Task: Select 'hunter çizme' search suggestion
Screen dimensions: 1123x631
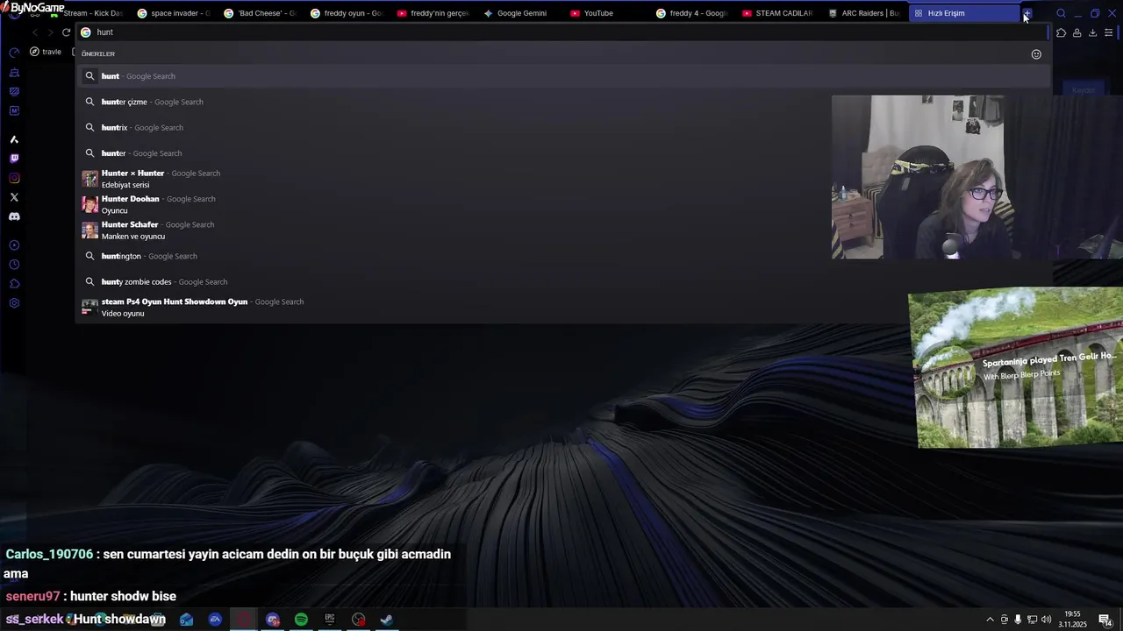Action: [x=562, y=102]
